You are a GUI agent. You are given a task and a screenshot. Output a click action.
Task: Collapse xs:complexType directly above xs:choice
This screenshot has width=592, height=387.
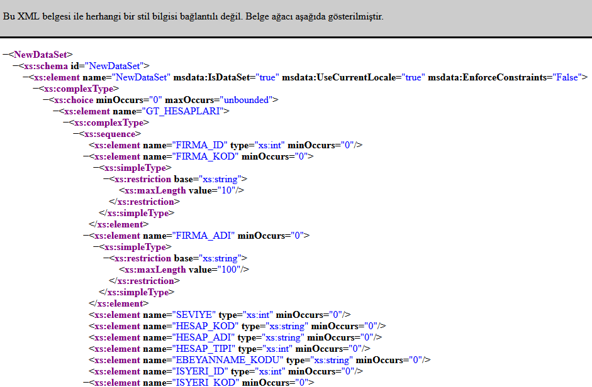pos(36,89)
